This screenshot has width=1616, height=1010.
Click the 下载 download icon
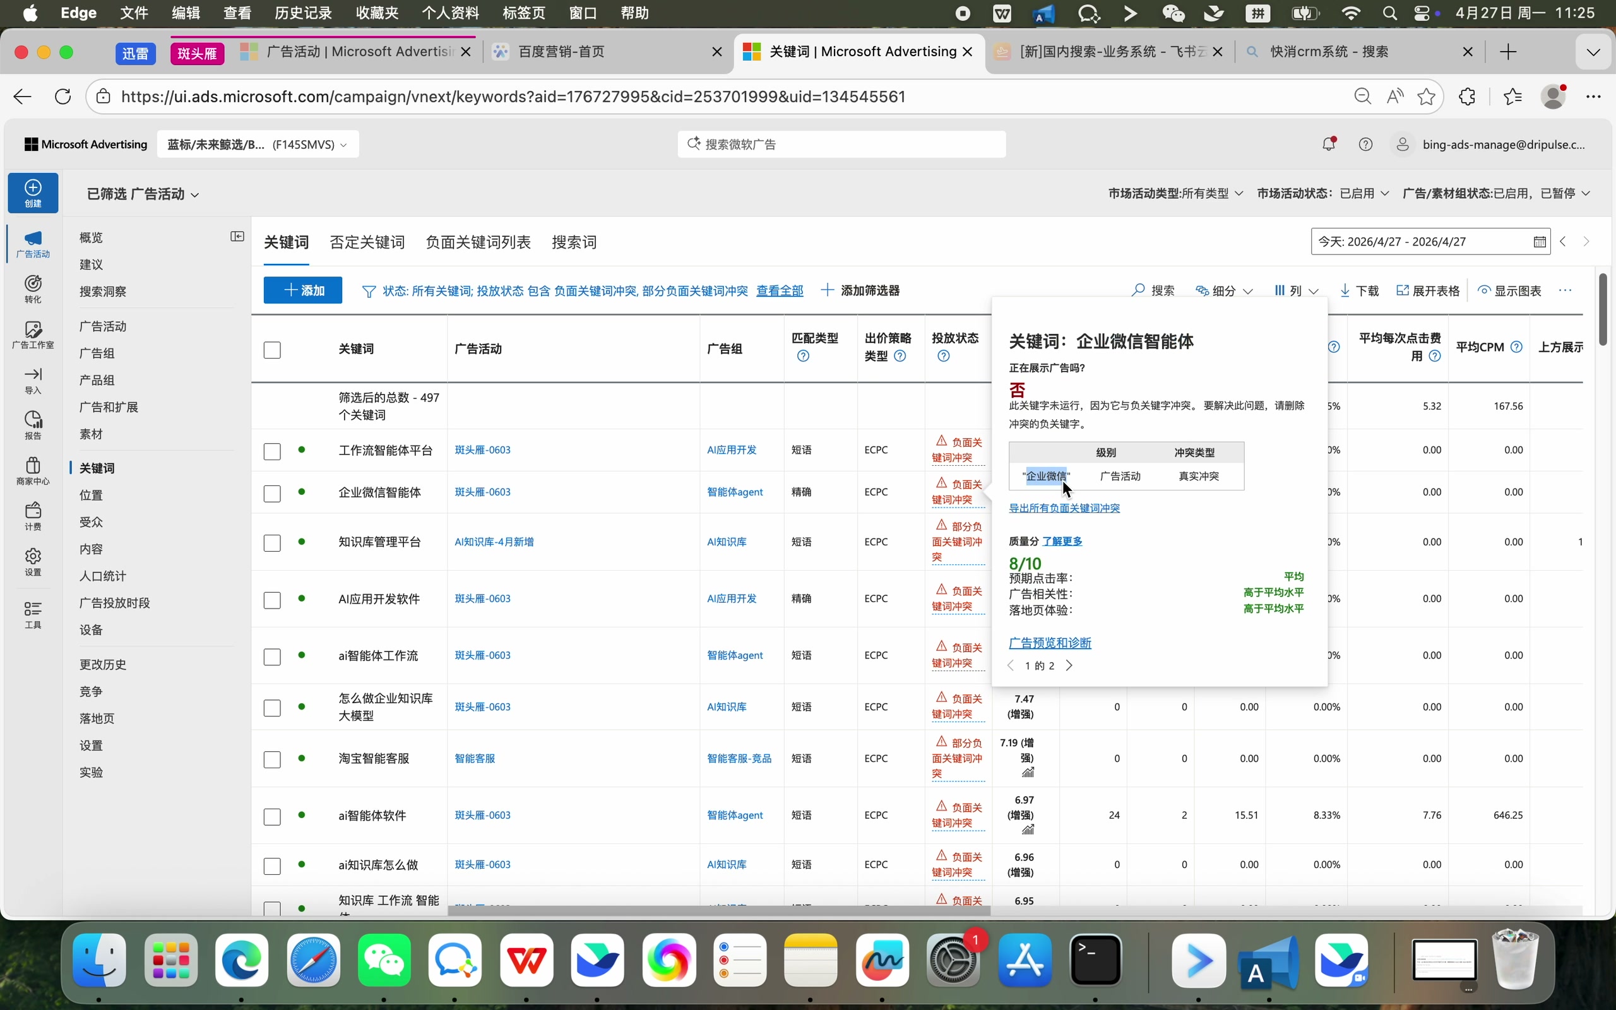click(x=1344, y=290)
